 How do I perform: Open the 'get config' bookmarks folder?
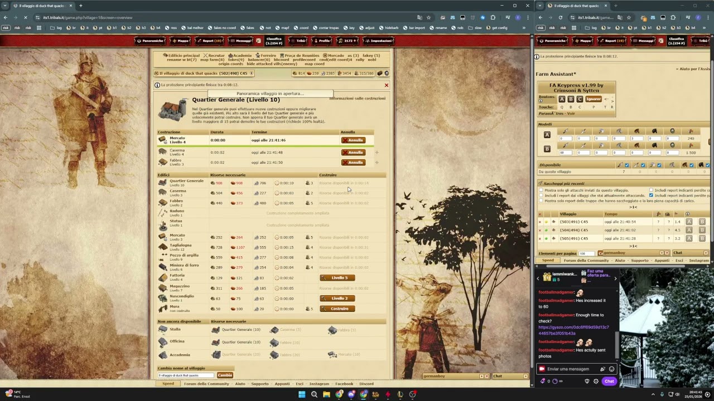[497, 27]
